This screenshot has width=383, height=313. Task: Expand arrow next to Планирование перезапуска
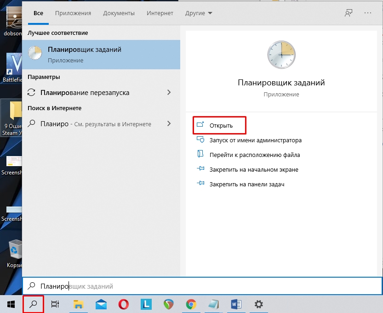tap(169, 93)
